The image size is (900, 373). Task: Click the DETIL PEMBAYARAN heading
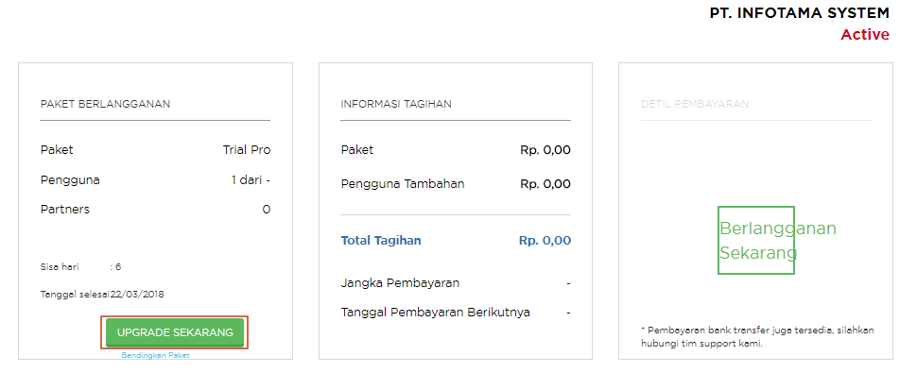(695, 104)
